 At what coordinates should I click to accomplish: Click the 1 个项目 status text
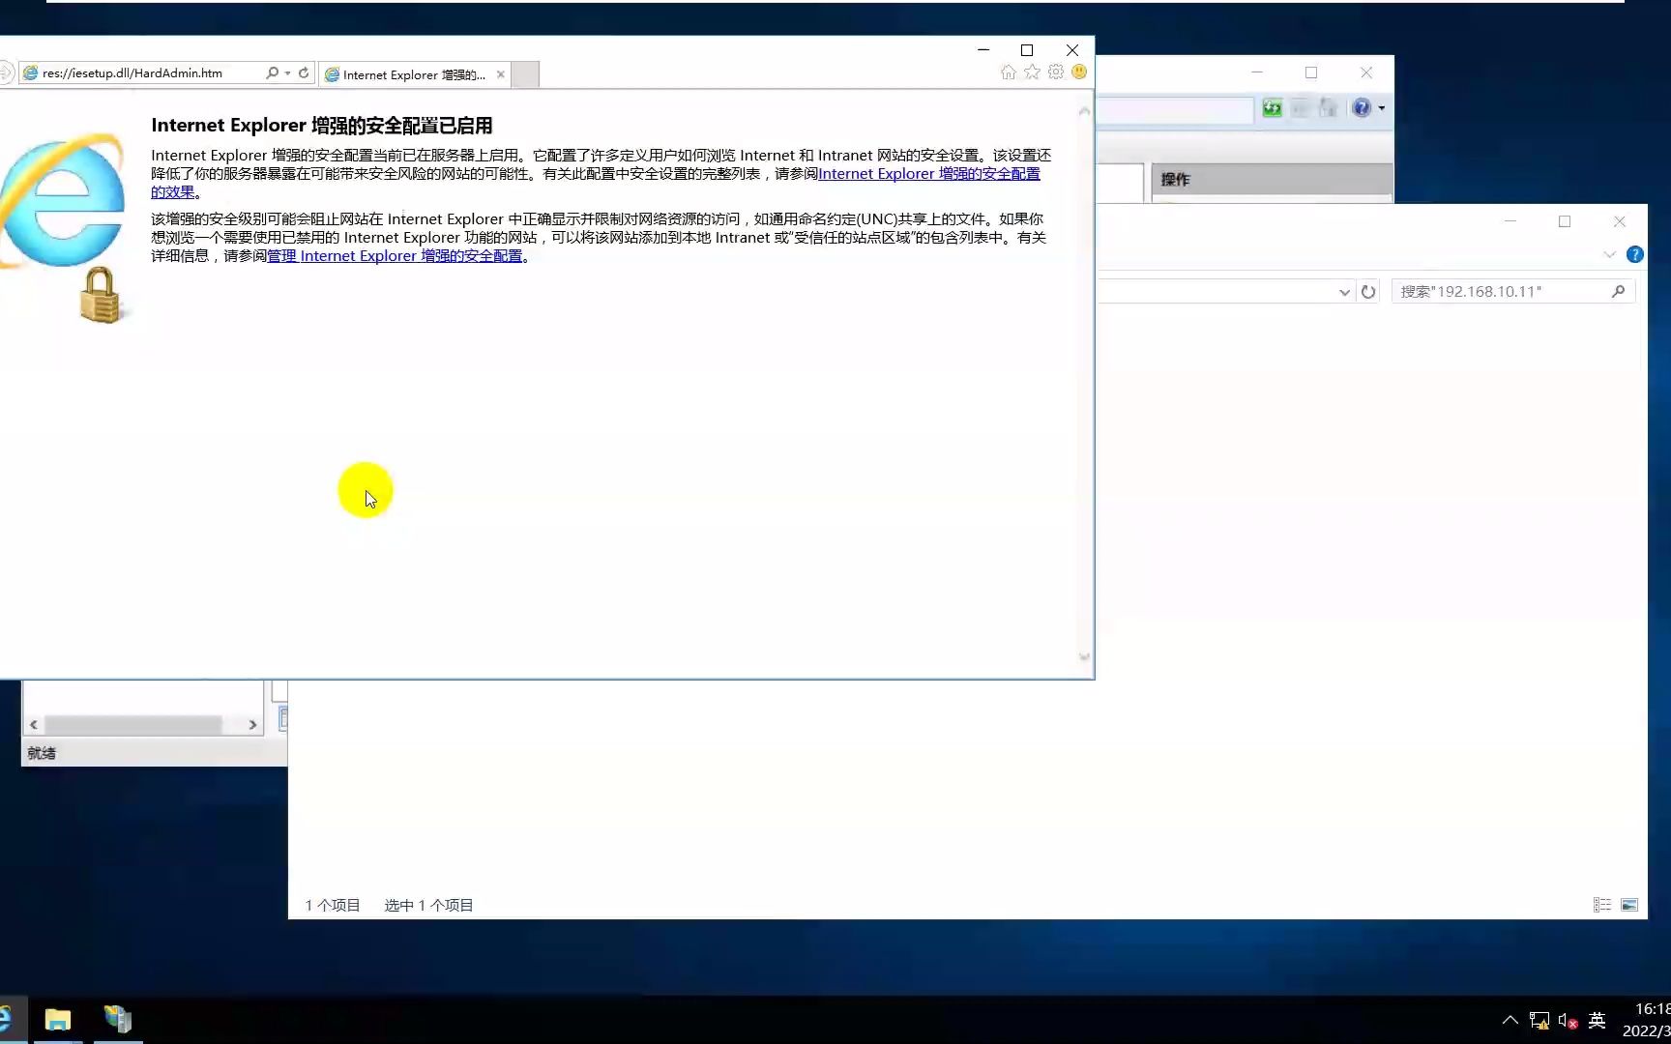(x=333, y=906)
